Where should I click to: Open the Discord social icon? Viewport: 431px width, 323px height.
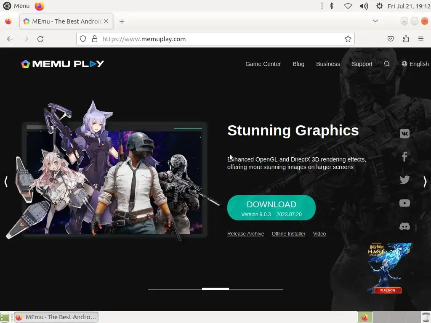(404, 226)
